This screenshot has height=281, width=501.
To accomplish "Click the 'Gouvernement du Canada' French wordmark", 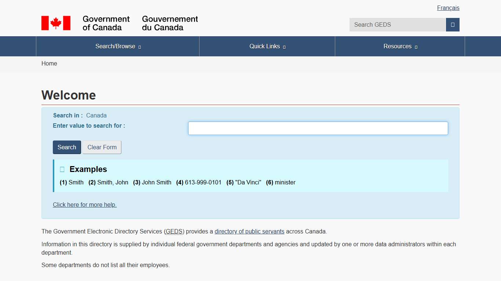I will pyautogui.click(x=170, y=23).
